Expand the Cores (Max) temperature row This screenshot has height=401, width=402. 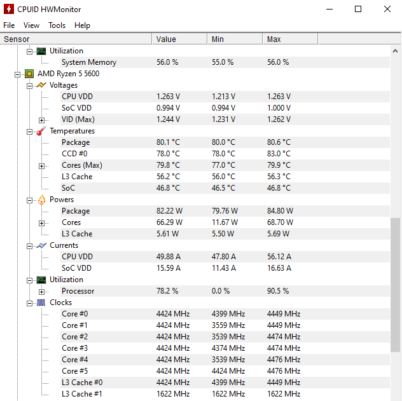41,167
